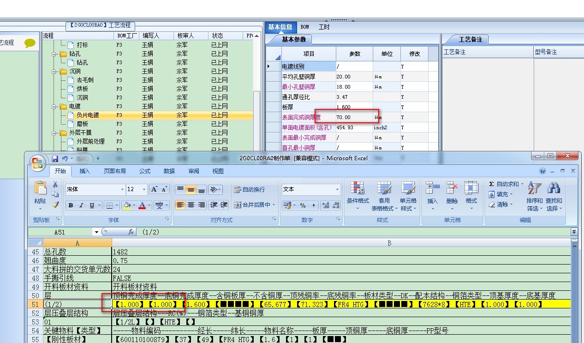The height and width of the screenshot is (343, 584).
Task: Align text to middle of cell
Action: tap(191, 189)
